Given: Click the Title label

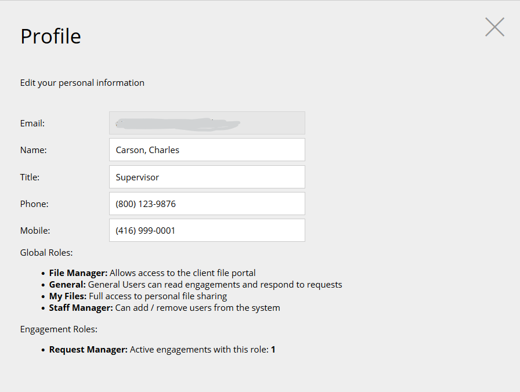Looking at the screenshot, I should click(30, 177).
